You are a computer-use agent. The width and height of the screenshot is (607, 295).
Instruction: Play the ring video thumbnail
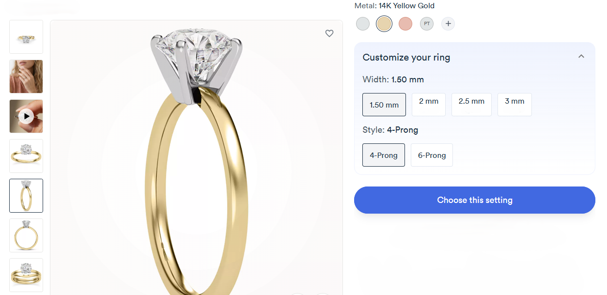(x=26, y=116)
